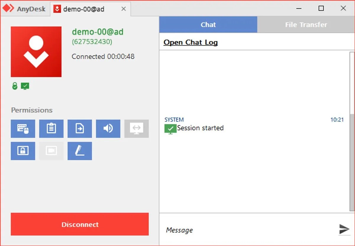Click the AnyDesk logo in title bar

click(x=8, y=9)
